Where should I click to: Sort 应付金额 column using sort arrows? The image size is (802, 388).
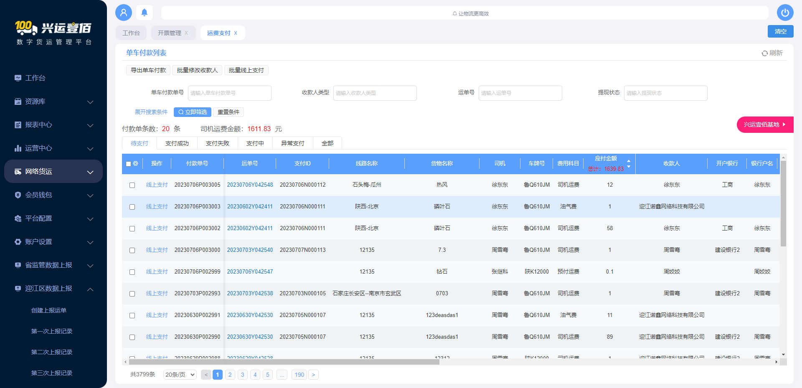tap(629, 164)
